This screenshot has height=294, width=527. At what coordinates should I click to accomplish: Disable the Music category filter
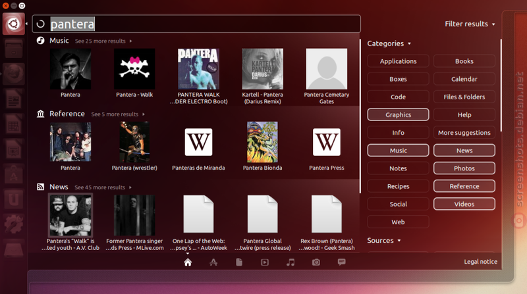399,151
